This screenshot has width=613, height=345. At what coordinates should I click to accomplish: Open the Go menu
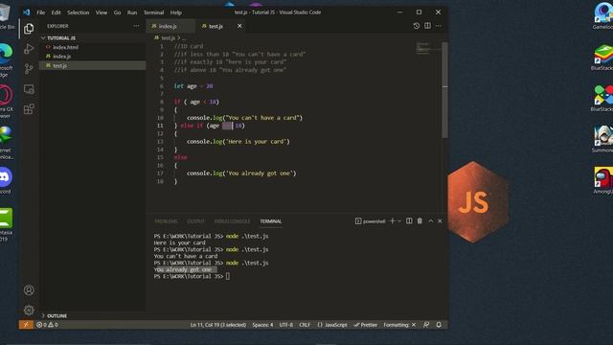(x=117, y=12)
